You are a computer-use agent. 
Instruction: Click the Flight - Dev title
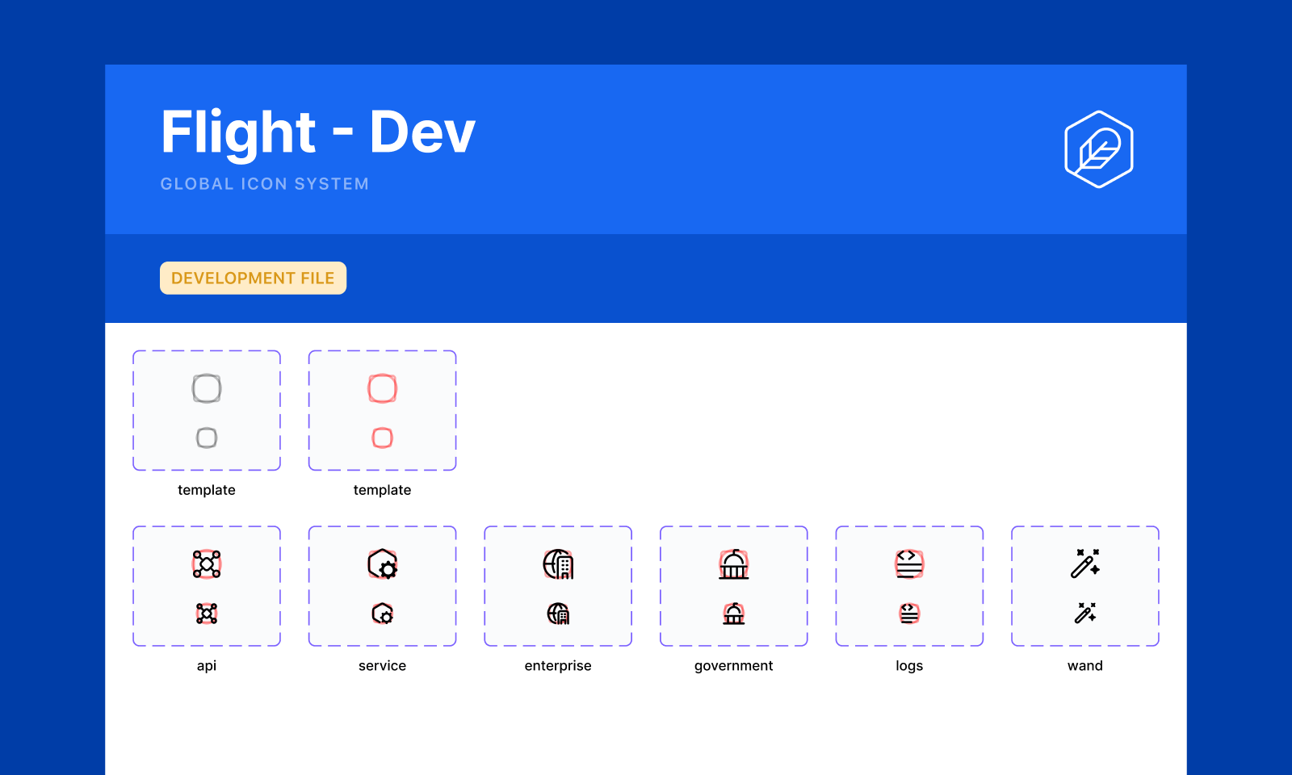click(318, 133)
